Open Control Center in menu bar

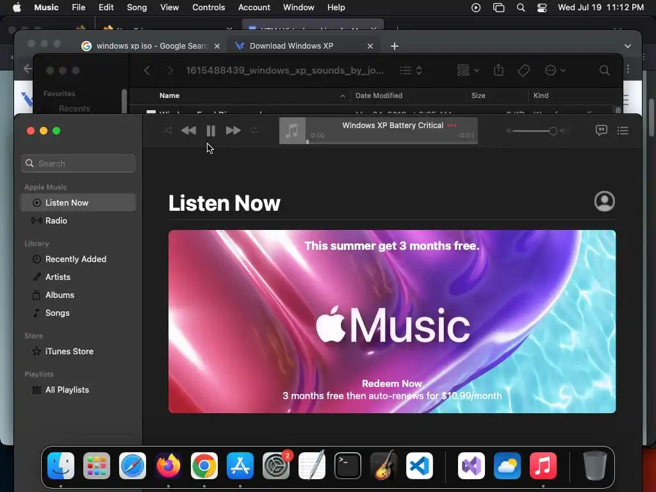pos(542,8)
